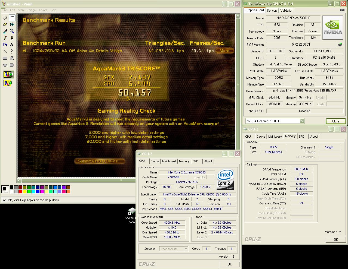Open the Image menu in Paint
This screenshot has width=348, height=269.
(x=32, y=10)
